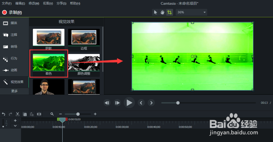Viewport: 273px width, 142px height.
Task: Click the red out-point playhead handle
Action: (67, 119)
